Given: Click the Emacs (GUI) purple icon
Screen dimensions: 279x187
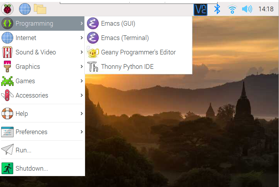Looking at the screenshot, I should pyautogui.click(x=93, y=23).
